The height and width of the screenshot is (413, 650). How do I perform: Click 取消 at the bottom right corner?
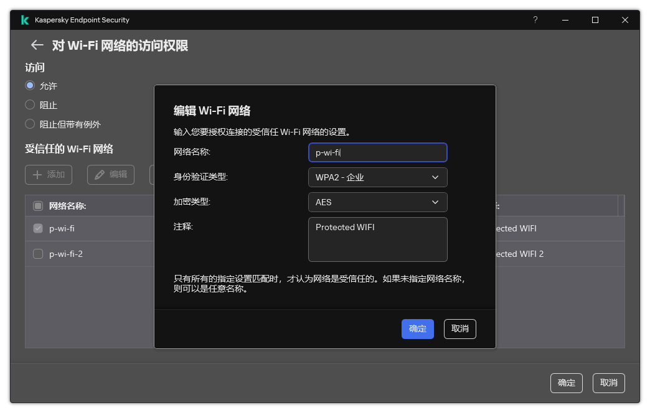[x=608, y=383]
